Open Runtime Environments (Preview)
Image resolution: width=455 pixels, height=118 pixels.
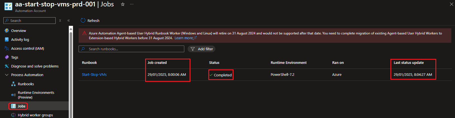click(x=36, y=95)
